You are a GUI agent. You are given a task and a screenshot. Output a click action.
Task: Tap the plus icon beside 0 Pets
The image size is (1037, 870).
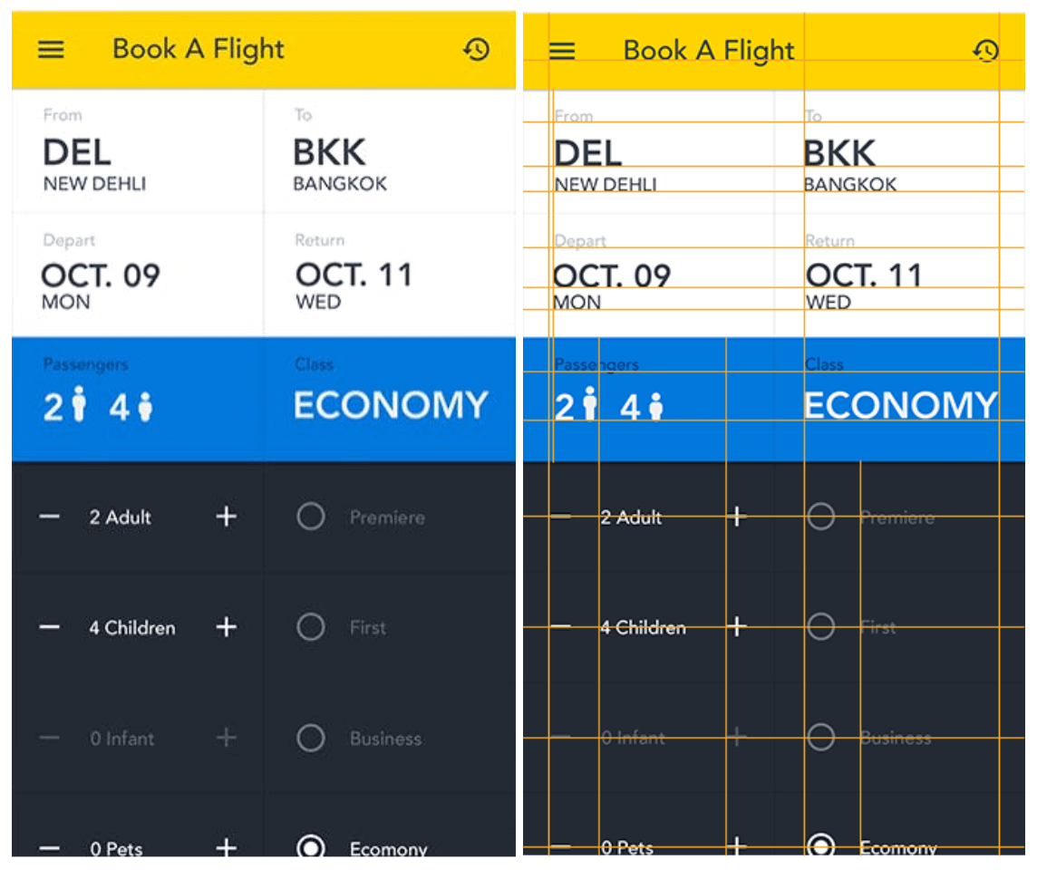click(226, 849)
